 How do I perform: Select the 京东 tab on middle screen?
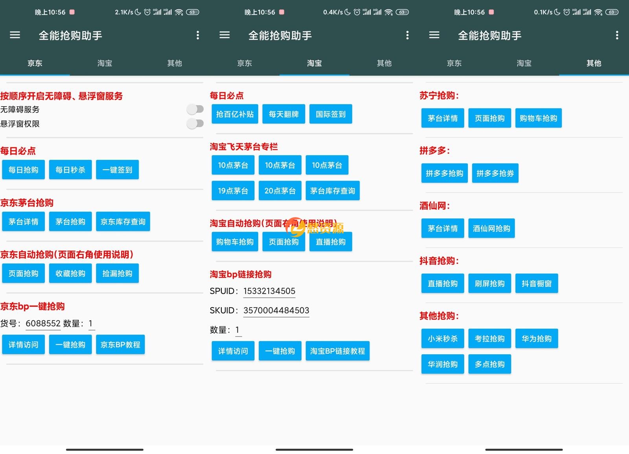[x=245, y=63]
